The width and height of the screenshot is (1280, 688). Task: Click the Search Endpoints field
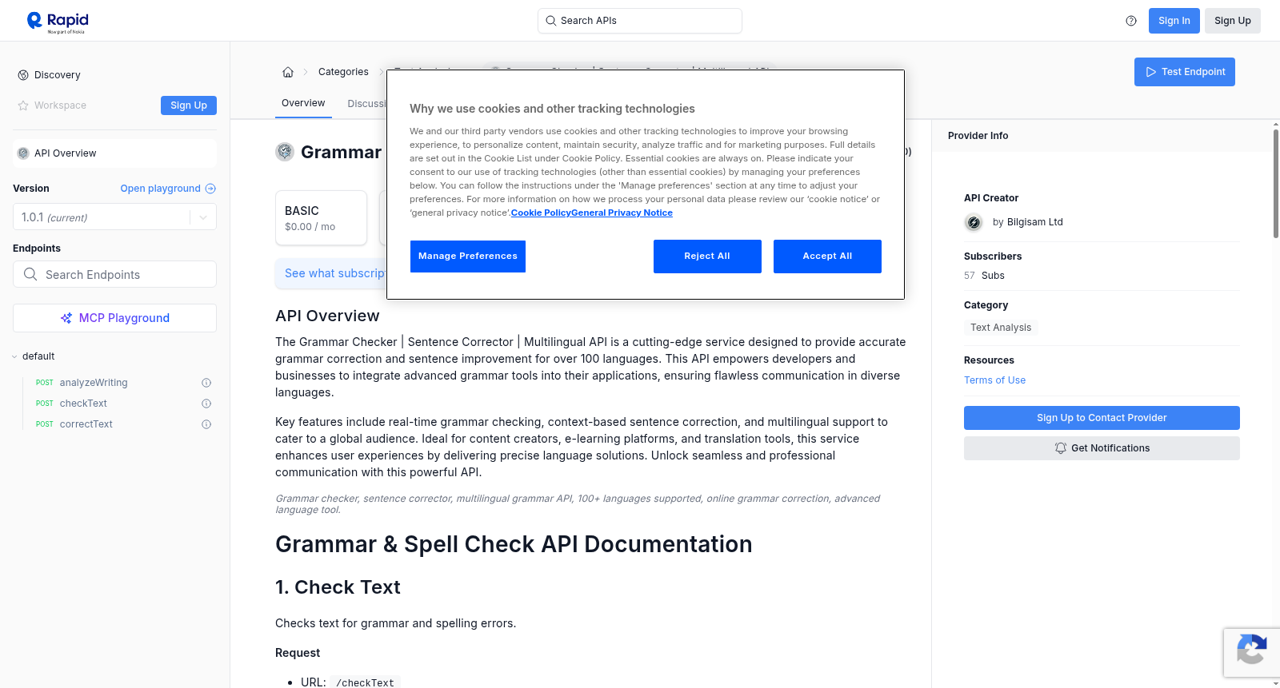[x=114, y=274]
